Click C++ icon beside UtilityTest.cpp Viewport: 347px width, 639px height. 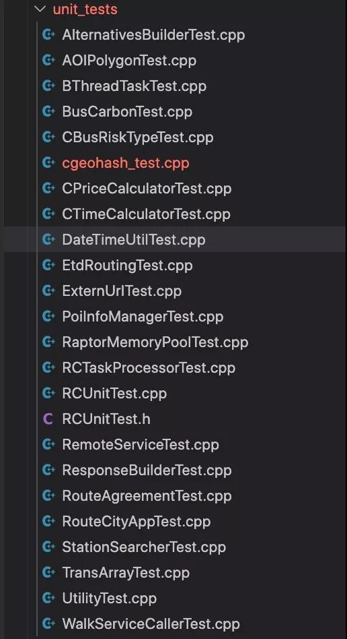coord(48,598)
